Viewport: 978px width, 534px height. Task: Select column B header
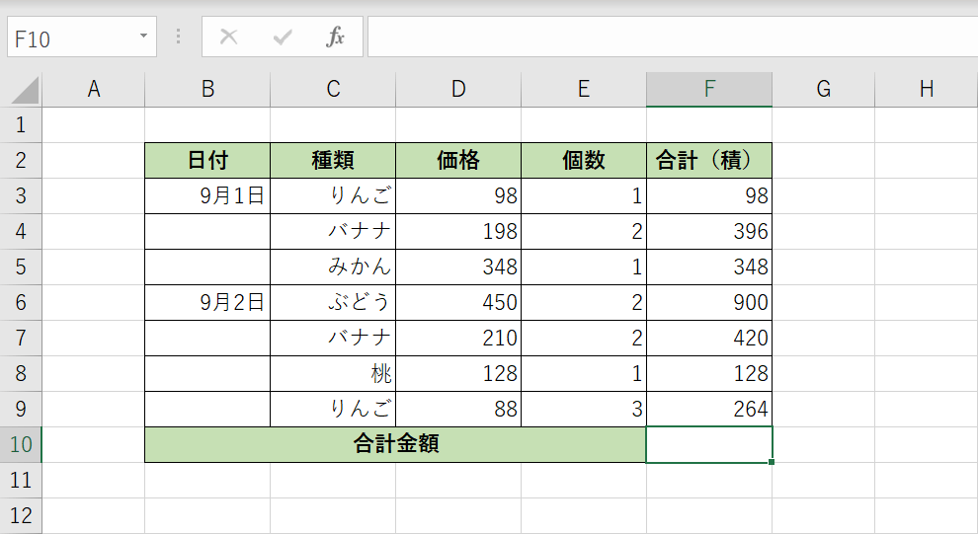click(x=207, y=90)
